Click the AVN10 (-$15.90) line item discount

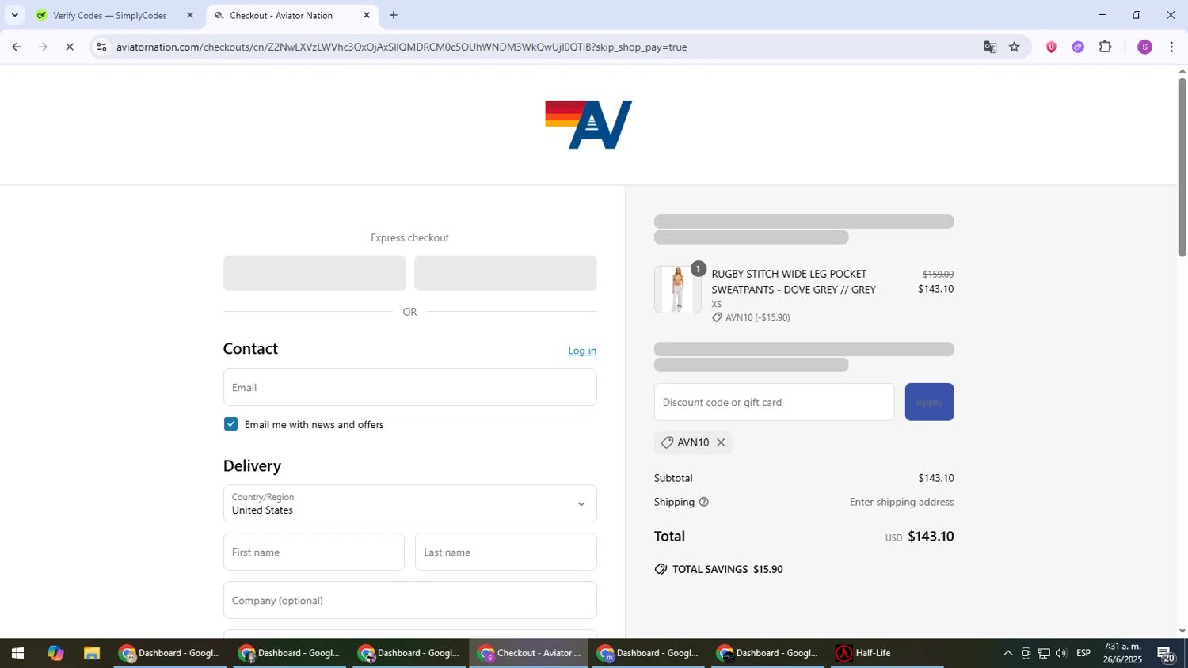pyautogui.click(x=751, y=317)
